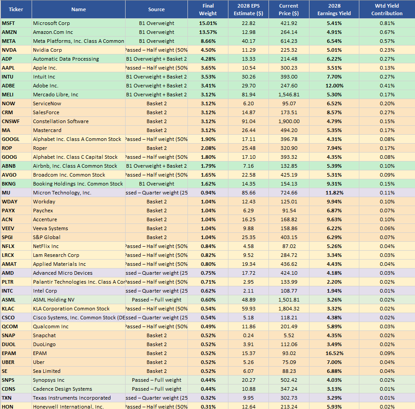This screenshot has height=409, width=415.
Task: Select Advanced Micro Devices name cell
Action: pos(78,273)
